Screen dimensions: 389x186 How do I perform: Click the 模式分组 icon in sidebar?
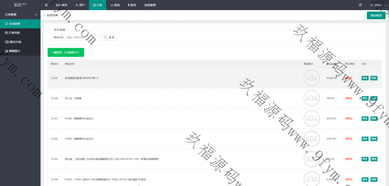coord(6,42)
